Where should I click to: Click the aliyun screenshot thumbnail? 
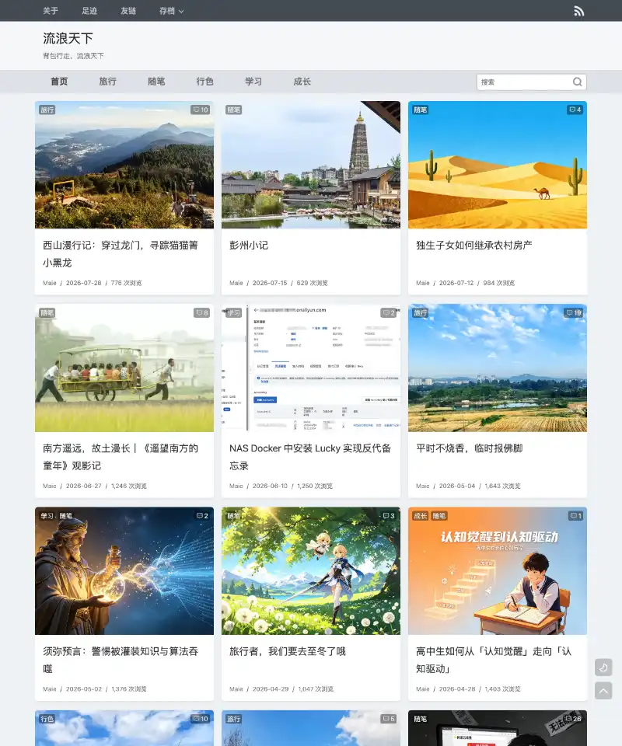coord(311,368)
